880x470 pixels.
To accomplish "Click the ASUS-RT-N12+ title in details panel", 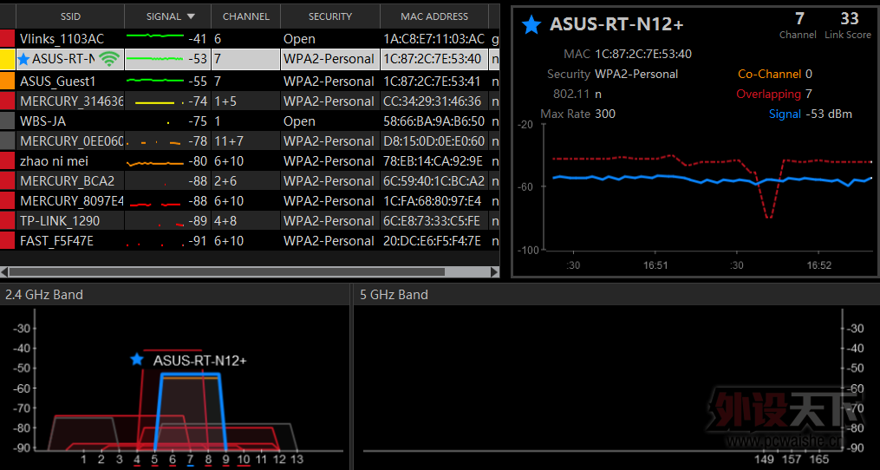I will coord(616,24).
